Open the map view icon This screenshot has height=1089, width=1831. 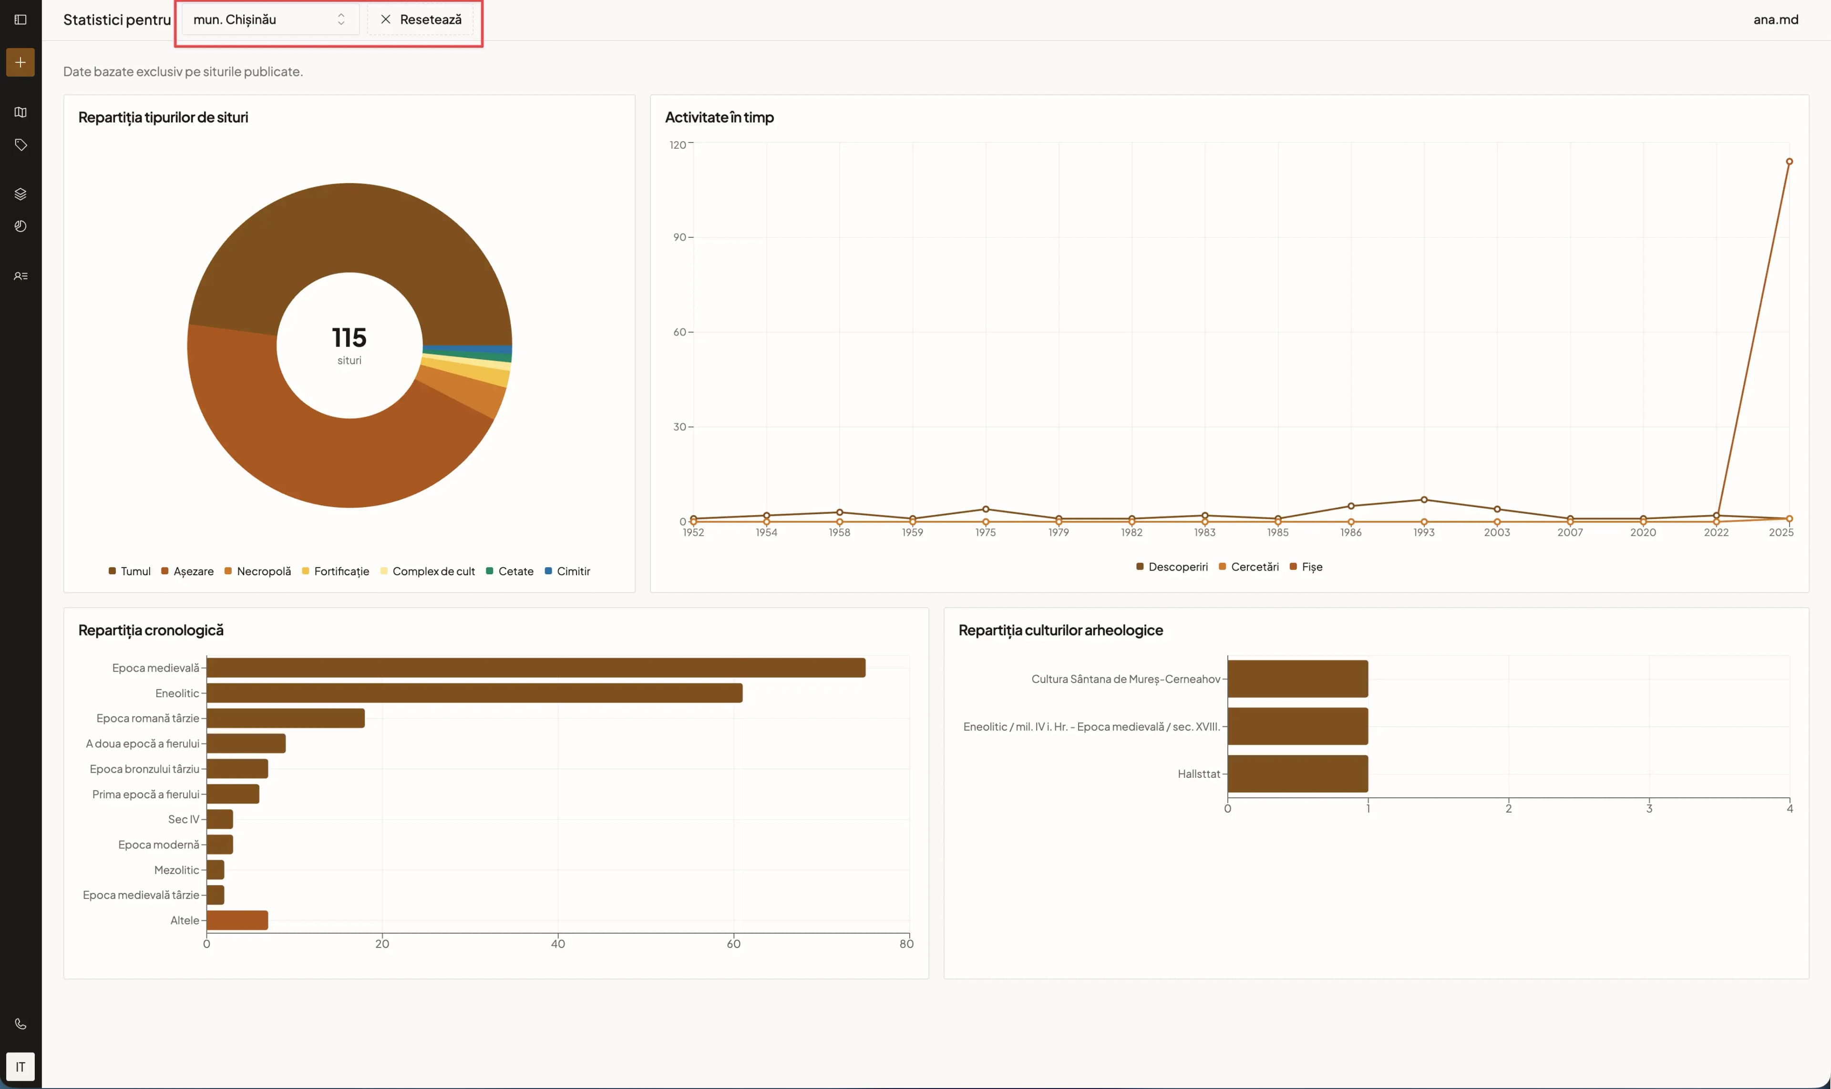[21, 112]
